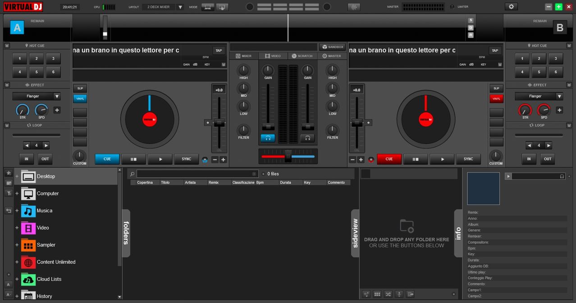The height and width of the screenshot is (303, 576).
Task: Select the external mixer mode icon
Action: 222,7
